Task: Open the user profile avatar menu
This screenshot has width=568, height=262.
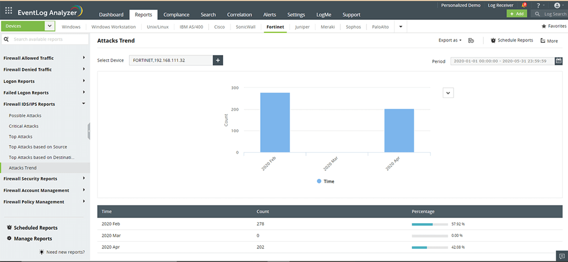Action: (x=557, y=5)
